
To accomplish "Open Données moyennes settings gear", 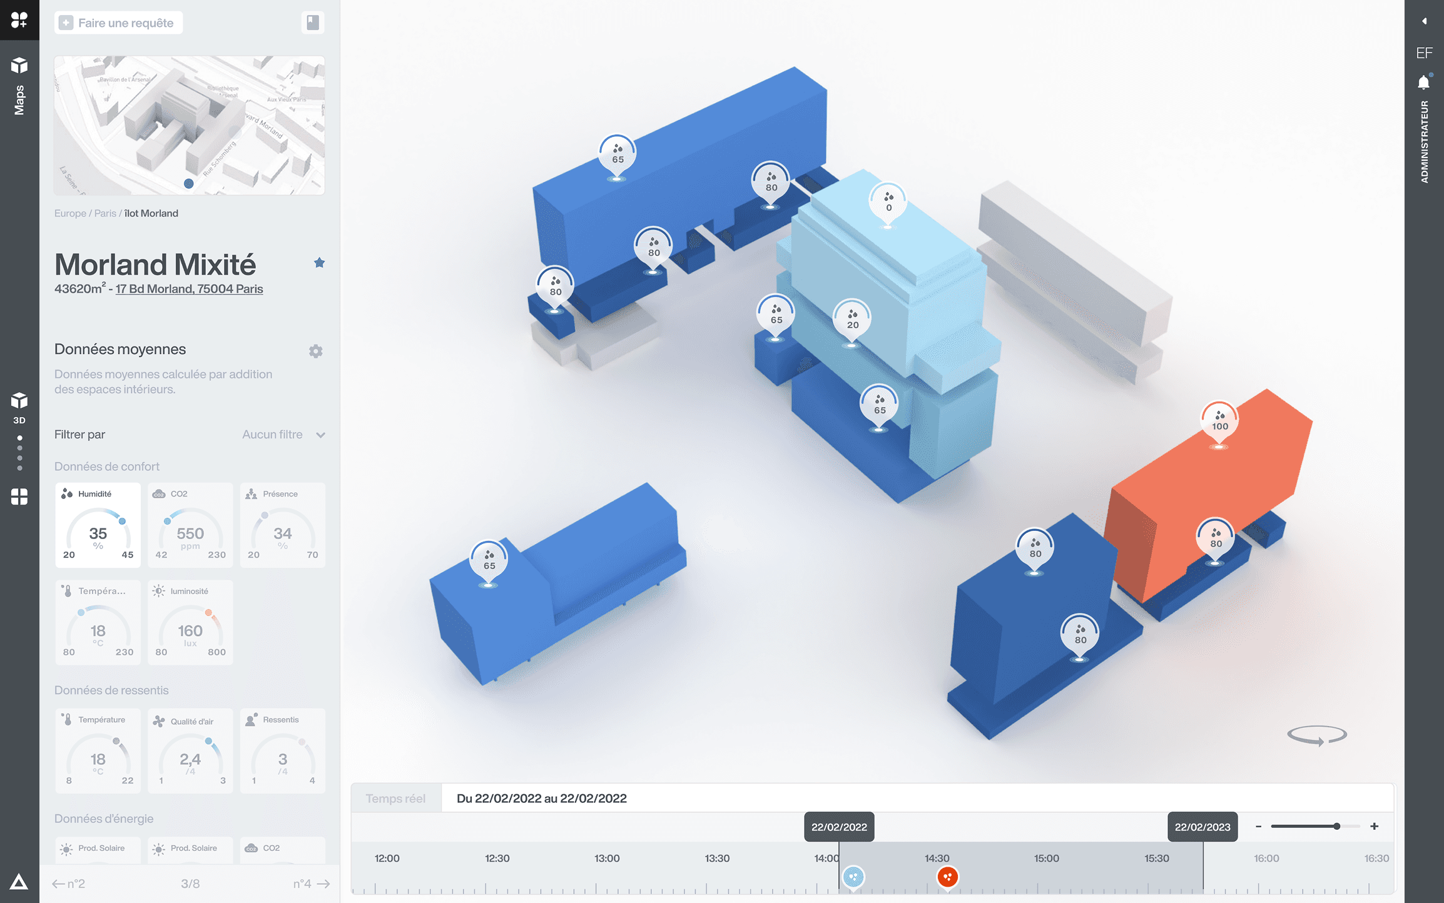I will coord(316,351).
